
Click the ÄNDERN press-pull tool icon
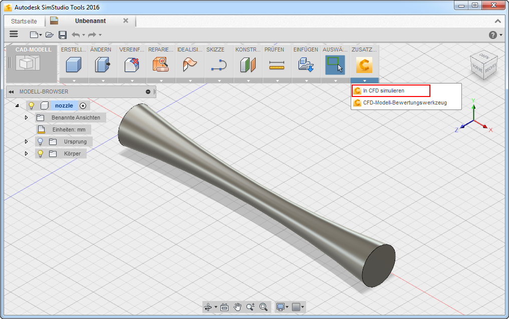[103, 64]
